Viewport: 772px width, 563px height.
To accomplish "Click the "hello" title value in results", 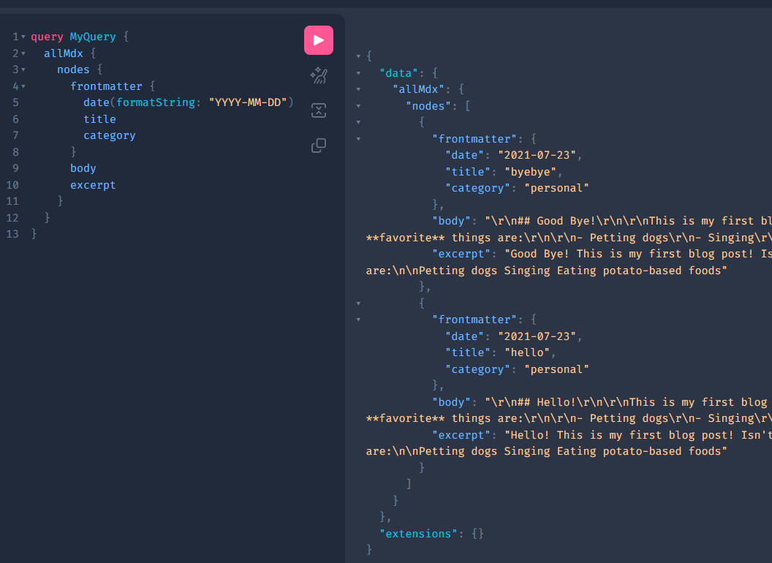I will [x=527, y=352].
